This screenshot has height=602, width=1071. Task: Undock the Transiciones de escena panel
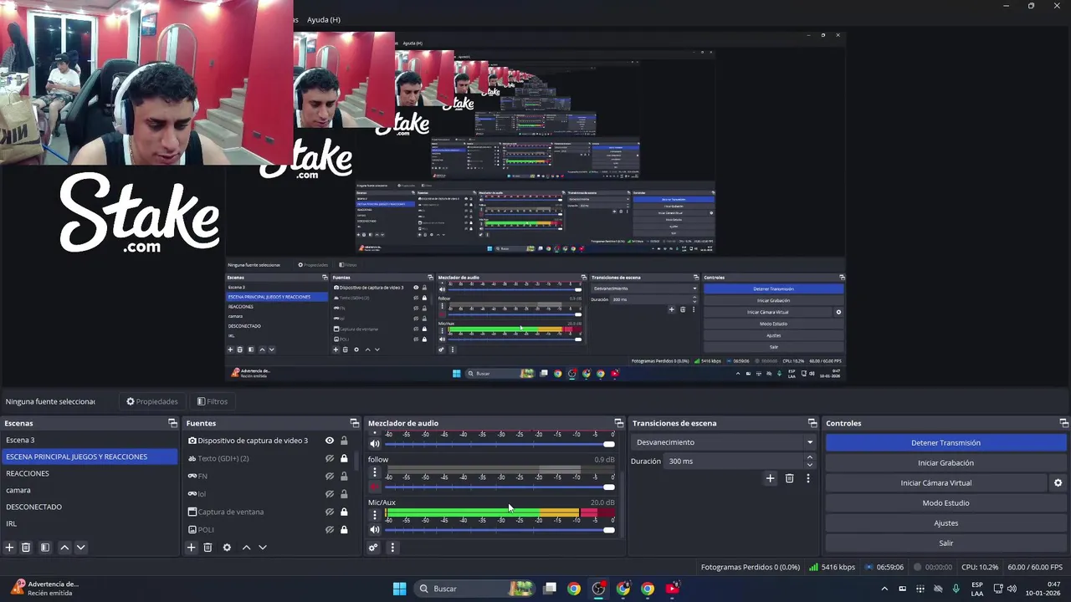point(812,423)
